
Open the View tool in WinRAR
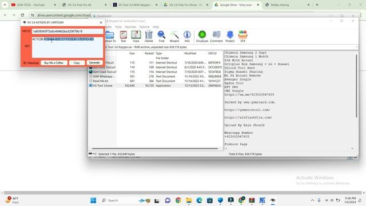tap(136, 37)
